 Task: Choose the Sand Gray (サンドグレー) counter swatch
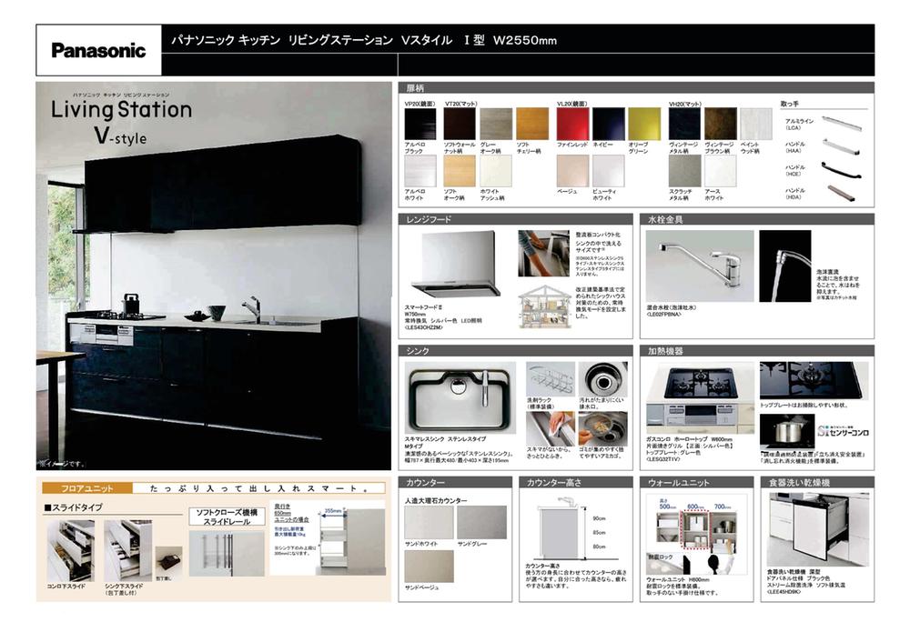point(481,522)
